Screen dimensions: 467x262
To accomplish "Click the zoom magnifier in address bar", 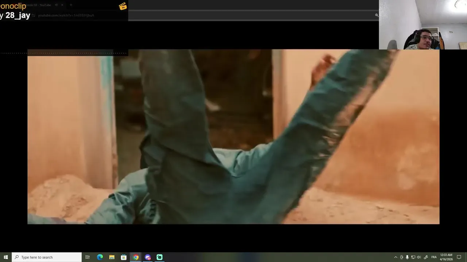I will coord(377,15).
